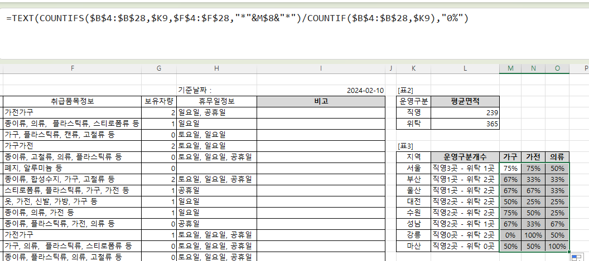Select column I header
Image resolution: width=589 pixels, height=261 pixels.
pos(321,68)
